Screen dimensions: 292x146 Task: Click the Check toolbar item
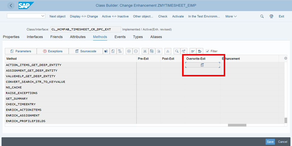coord(163,16)
